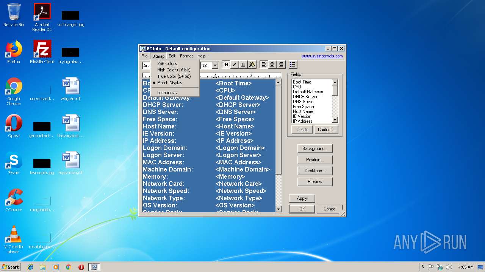Align text left
485x272 pixels.
pyautogui.click(x=264, y=65)
